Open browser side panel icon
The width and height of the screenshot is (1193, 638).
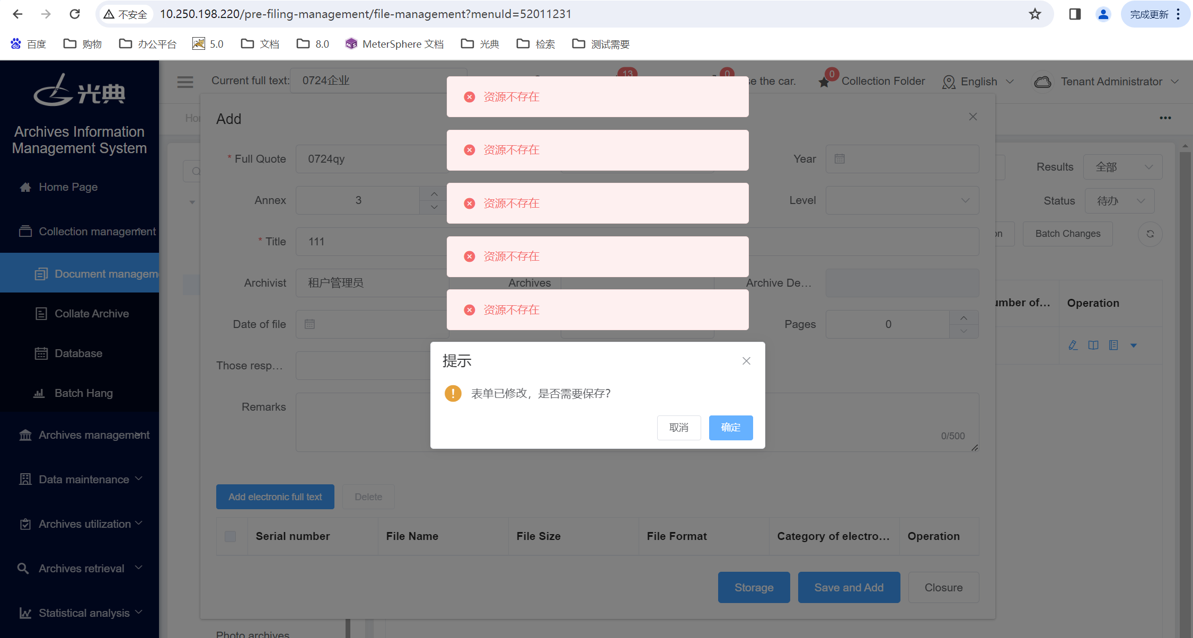tap(1075, 14)
